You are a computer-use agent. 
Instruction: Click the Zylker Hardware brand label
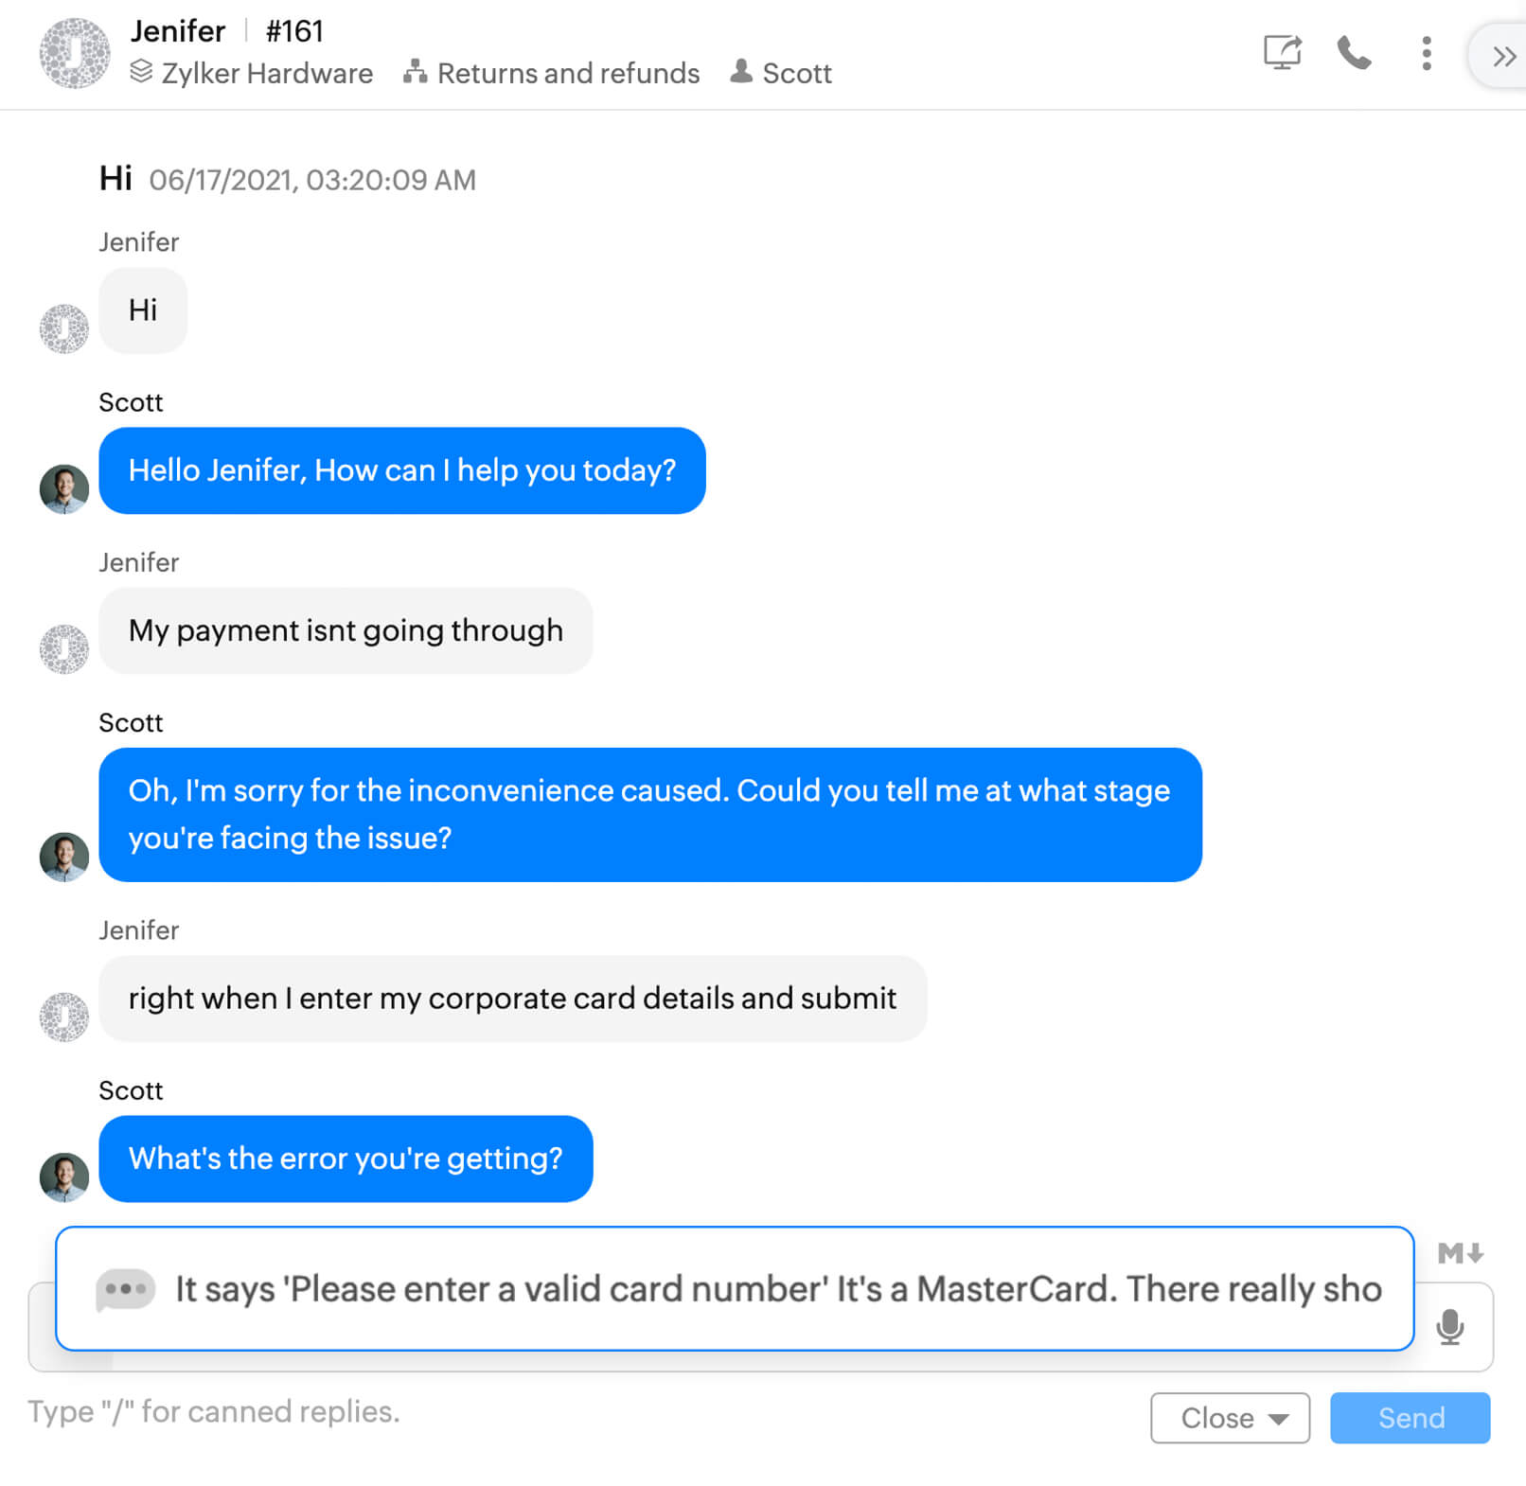(x=267, y=73)
